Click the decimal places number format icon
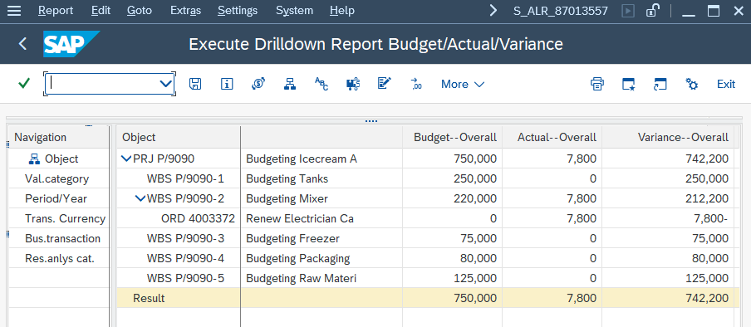 416,84
